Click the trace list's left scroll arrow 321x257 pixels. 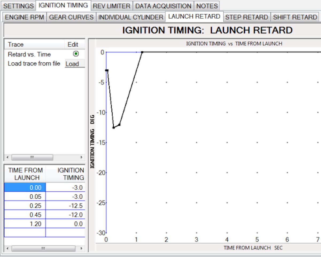[7, 157]
